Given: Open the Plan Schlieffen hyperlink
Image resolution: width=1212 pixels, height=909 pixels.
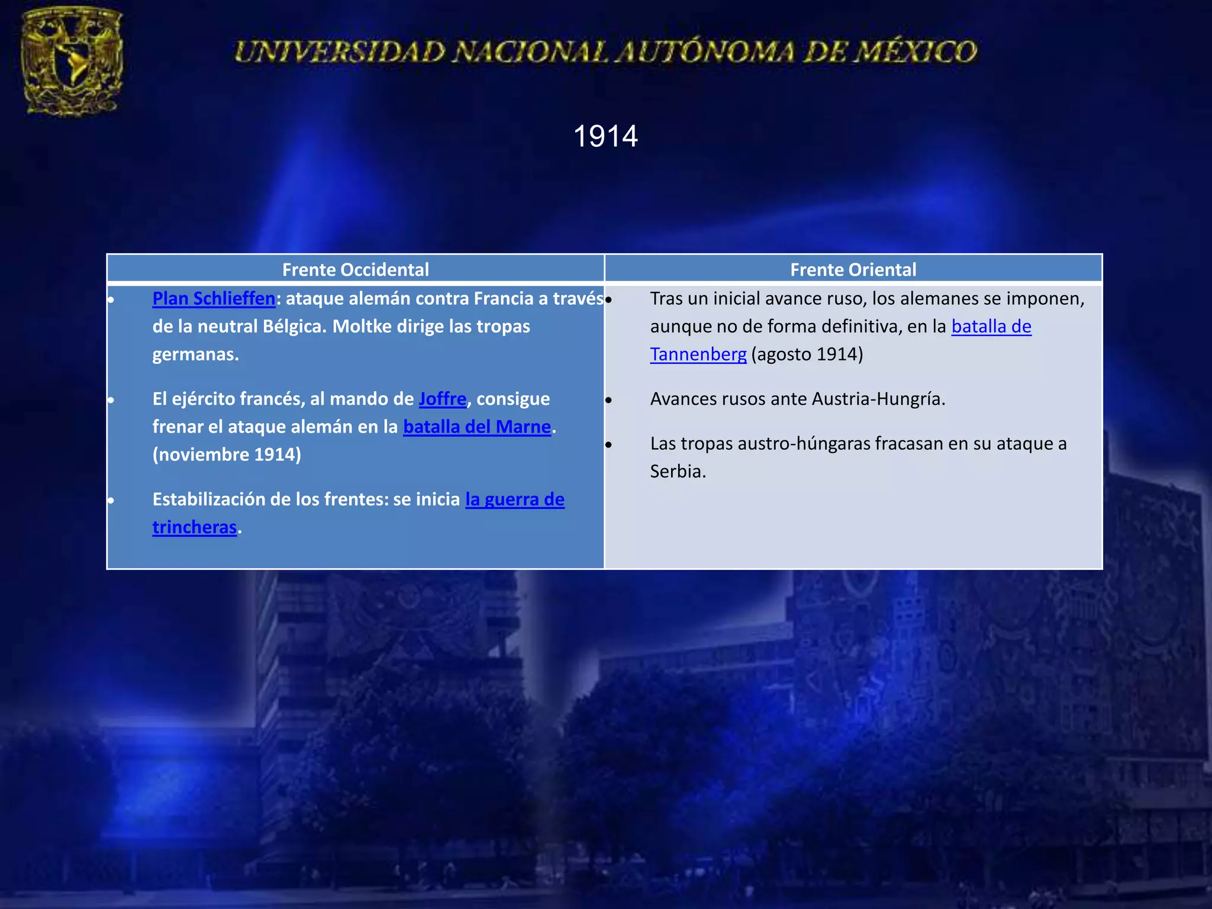Looking at the screenshot, I should coord(214,299).
